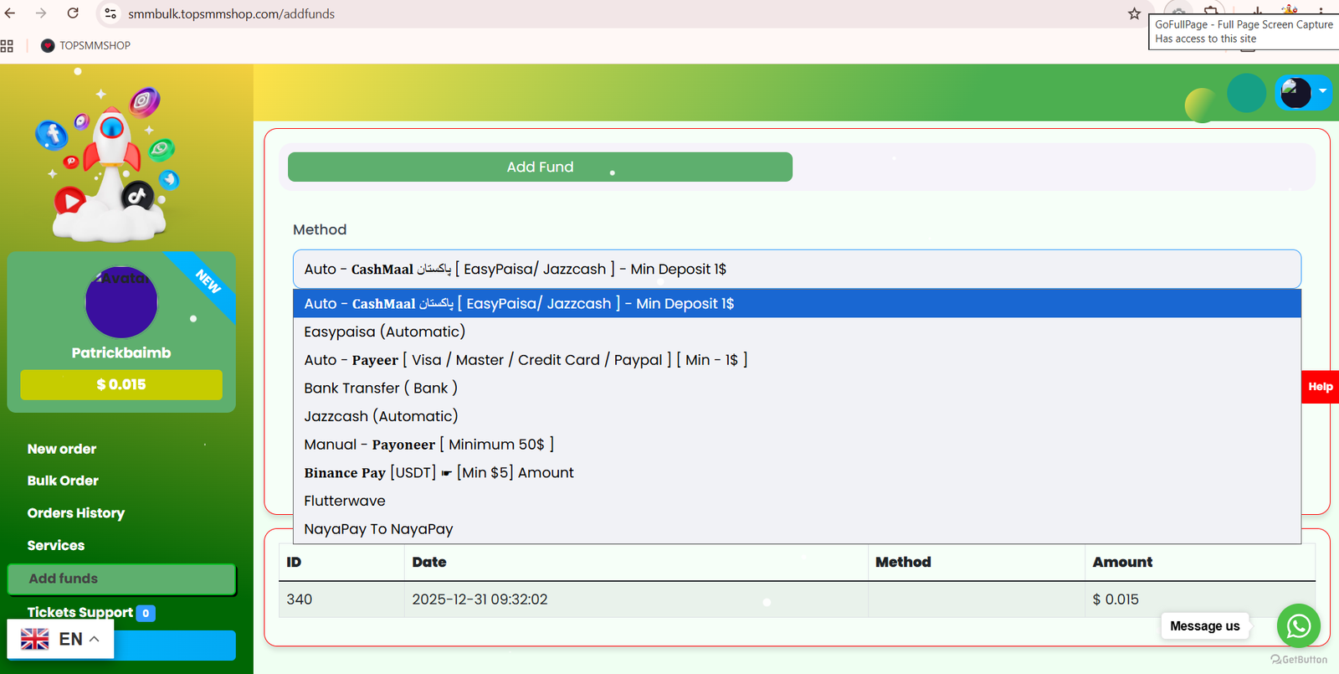The image size is (1339, 674).
Task: Click the Patrickbaimb username
Action: 121,352
